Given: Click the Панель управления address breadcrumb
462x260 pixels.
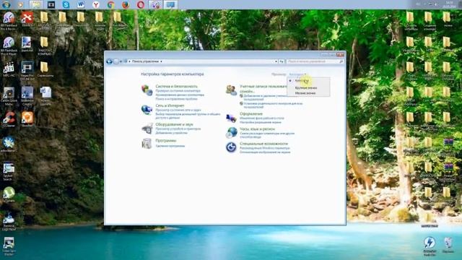Looking at the screenshot, I should click(x=145, y=61).
